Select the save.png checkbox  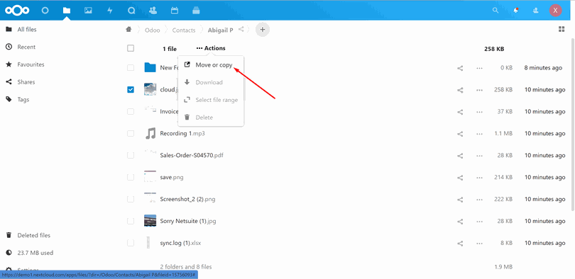[131, 177]
